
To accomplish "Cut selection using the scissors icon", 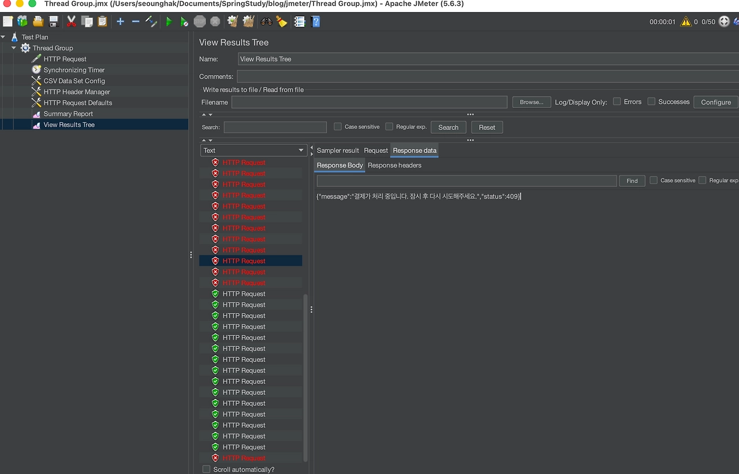I will (x=72, y=21).
